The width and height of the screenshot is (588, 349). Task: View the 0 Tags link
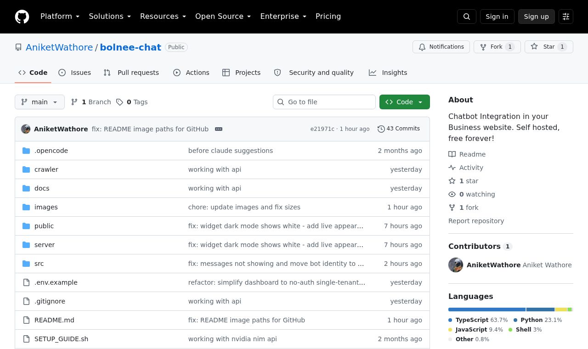[132, 102]
